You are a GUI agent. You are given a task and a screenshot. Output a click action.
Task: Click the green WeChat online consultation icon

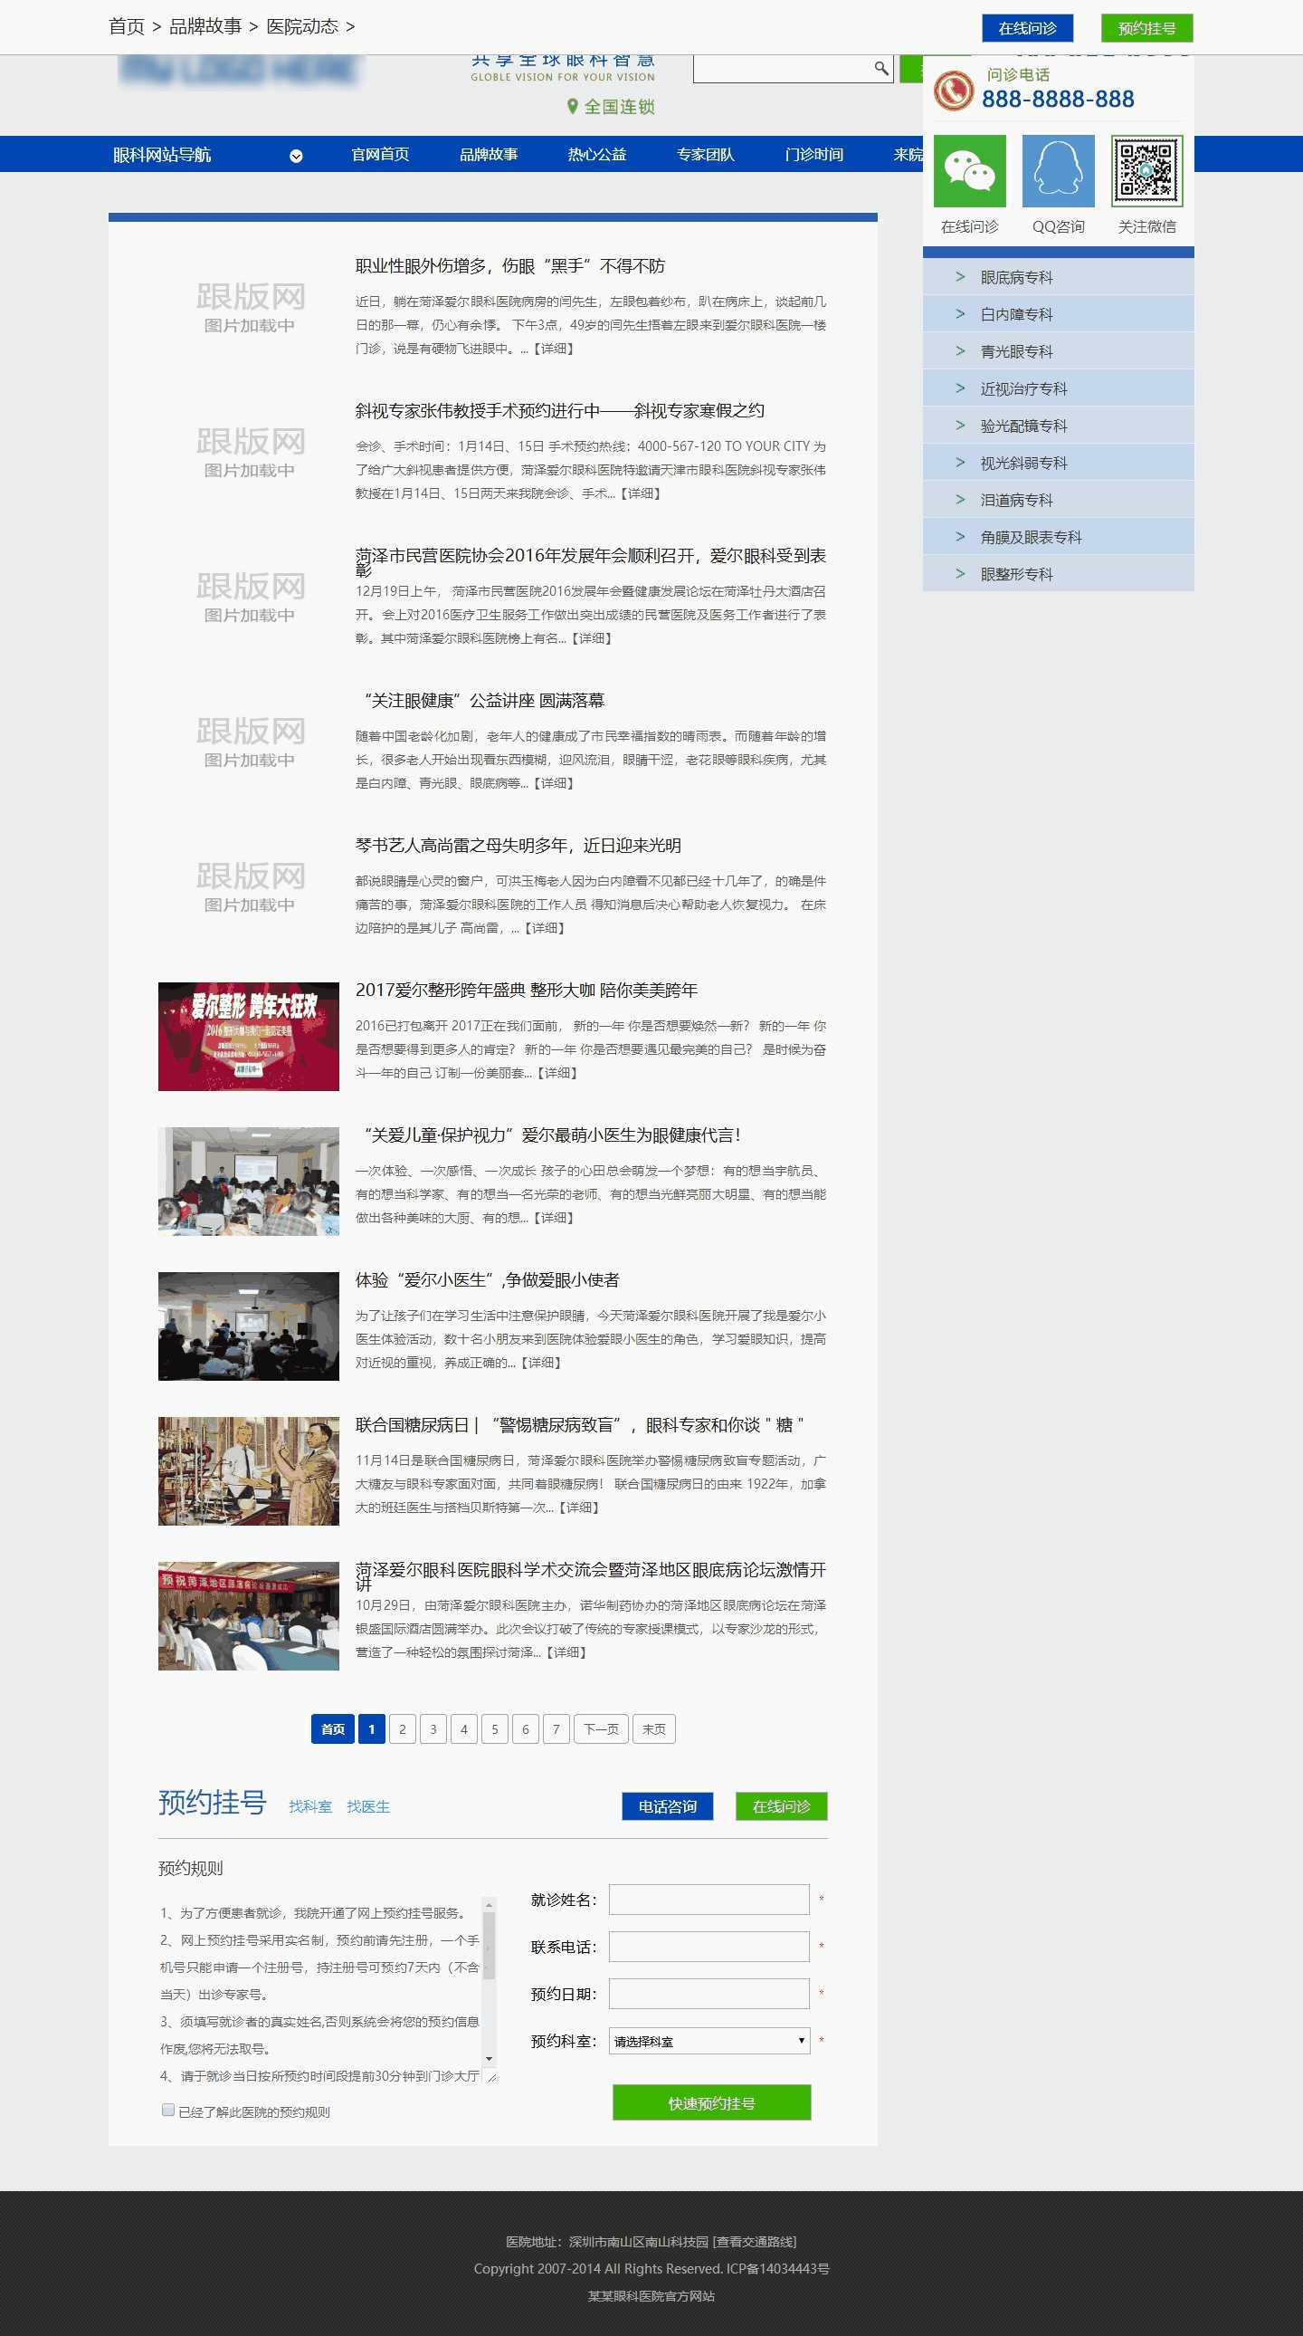[969, 170]
